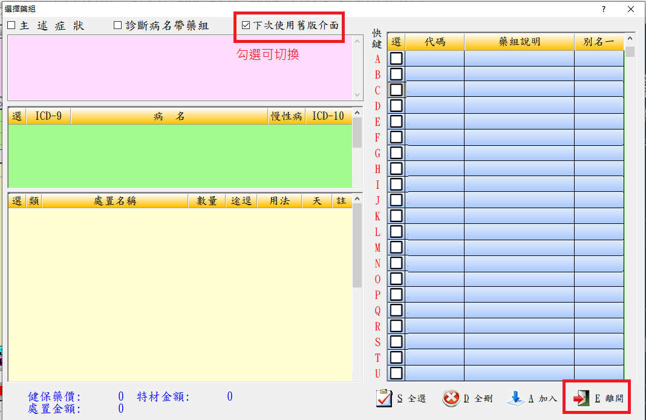Click the blue arrow 加入 icon
Image resolution: width=646 pixels, height=420 pixels.
(x=515, y=398)
